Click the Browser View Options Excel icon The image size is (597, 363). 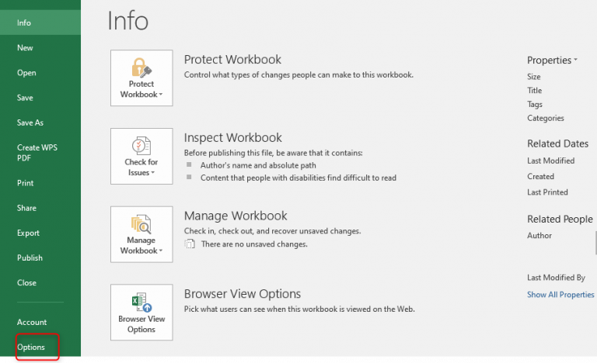coord(141,302)
